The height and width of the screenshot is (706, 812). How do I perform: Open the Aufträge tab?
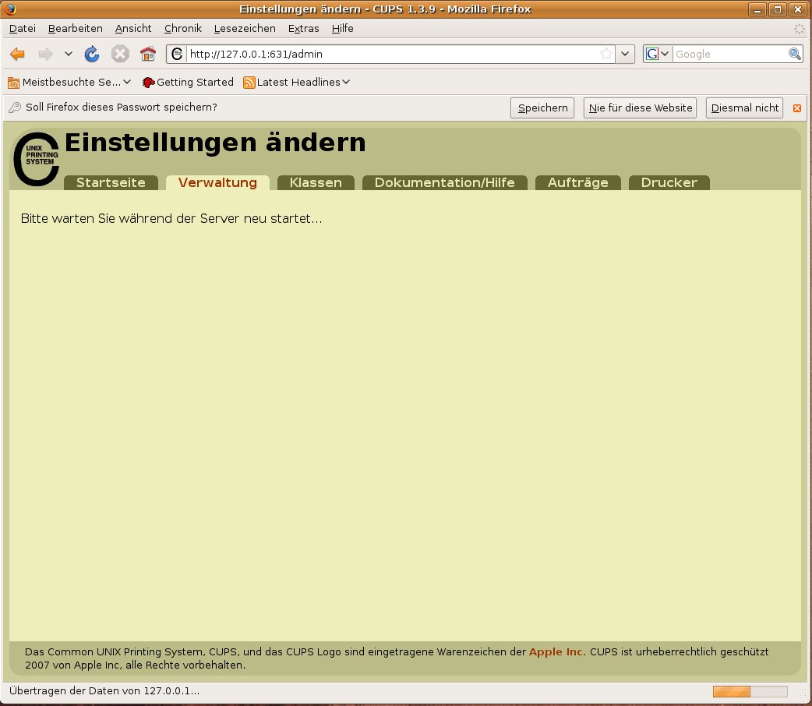pos(577,182)
